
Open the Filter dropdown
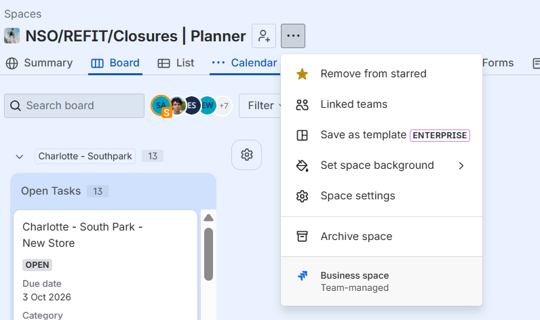[x=261, y=106]
